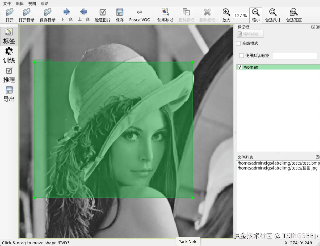This screenshot has height=246, width=320.
Task: Fit image to width with 合适宽度
Action: click(x=294, y=15)
